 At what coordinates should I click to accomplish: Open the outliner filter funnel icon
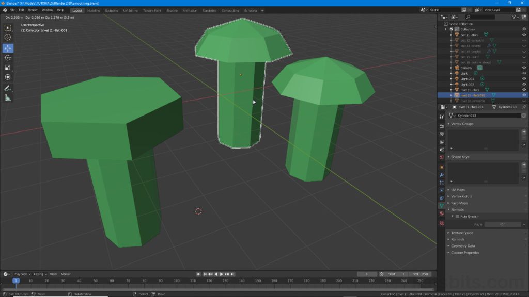[514, 16]
